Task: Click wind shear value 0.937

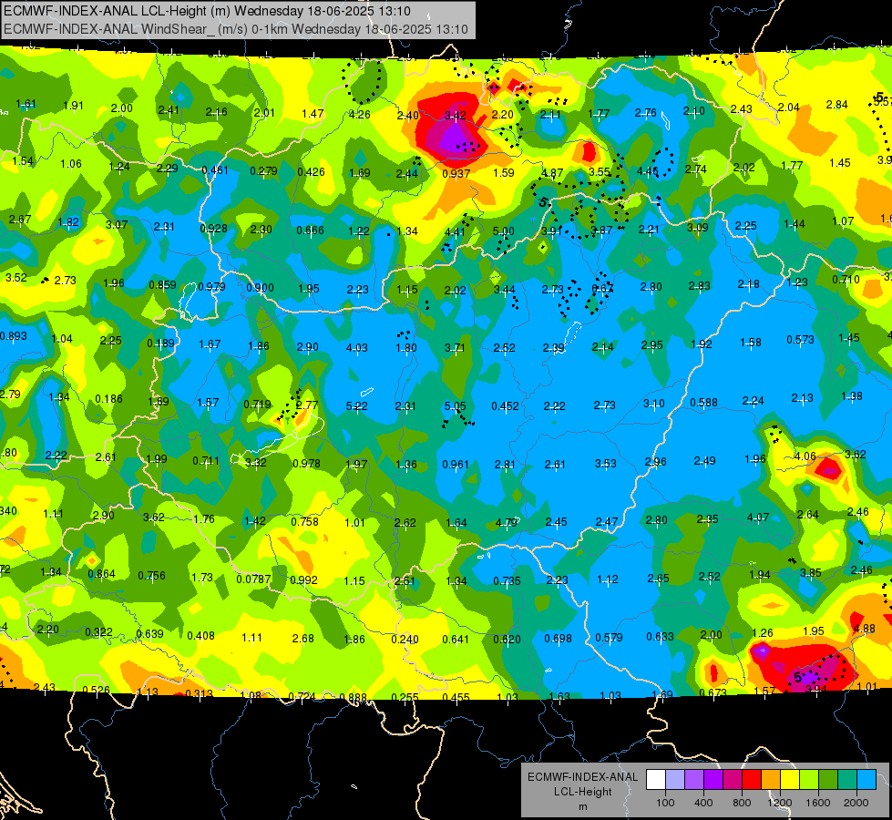Action: tap(456, 173)
